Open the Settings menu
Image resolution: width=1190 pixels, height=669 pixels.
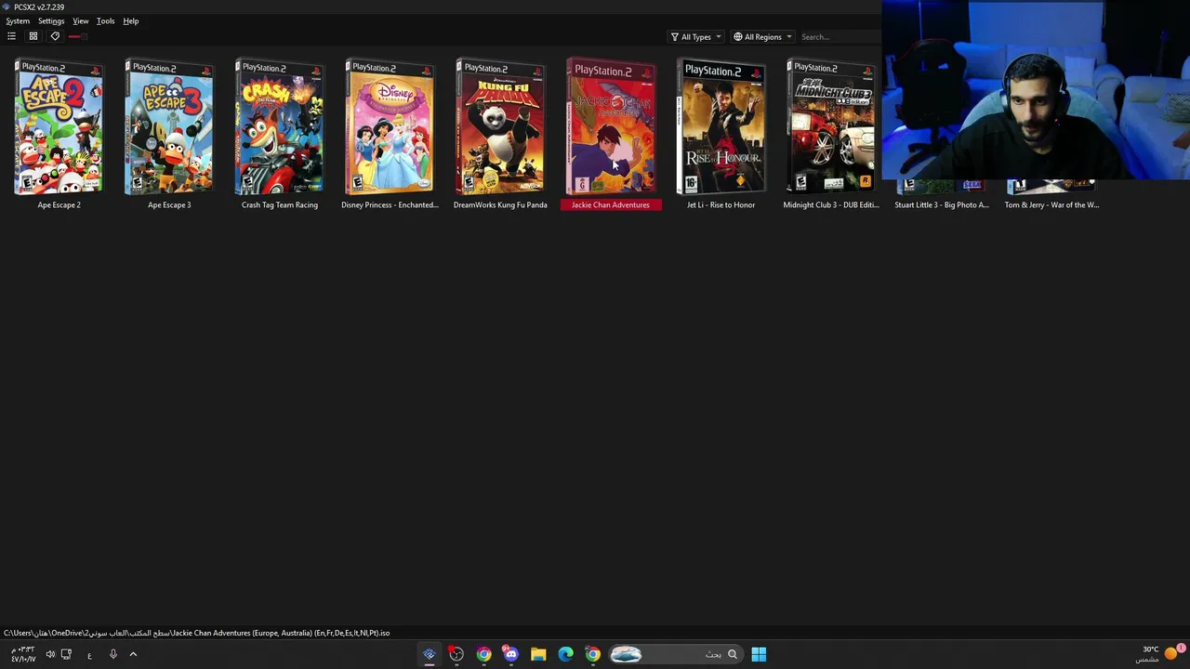click(x=51, y=20)
